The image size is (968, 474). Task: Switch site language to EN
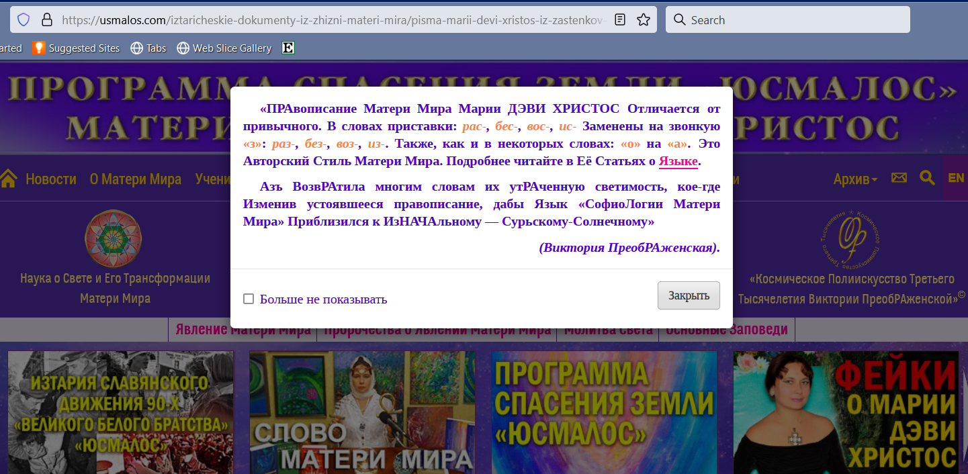[x=955, y=178]
